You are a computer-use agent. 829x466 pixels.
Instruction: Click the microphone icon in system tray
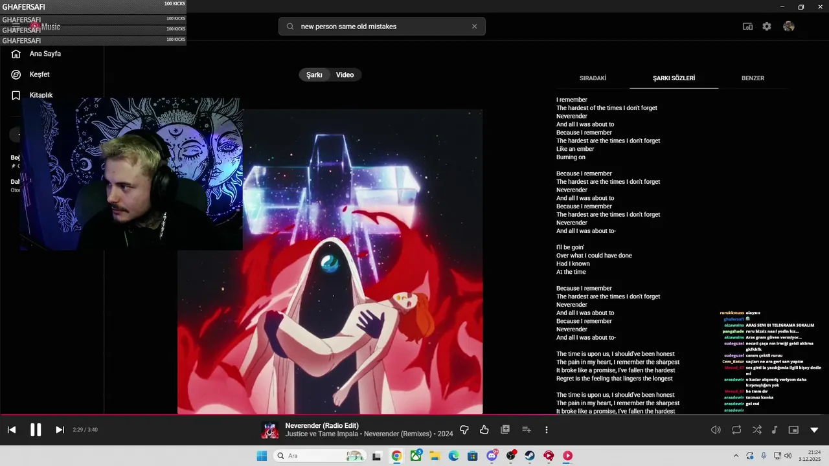764,456
